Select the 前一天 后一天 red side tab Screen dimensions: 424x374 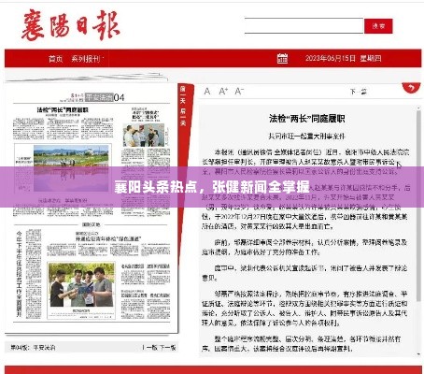183,106
